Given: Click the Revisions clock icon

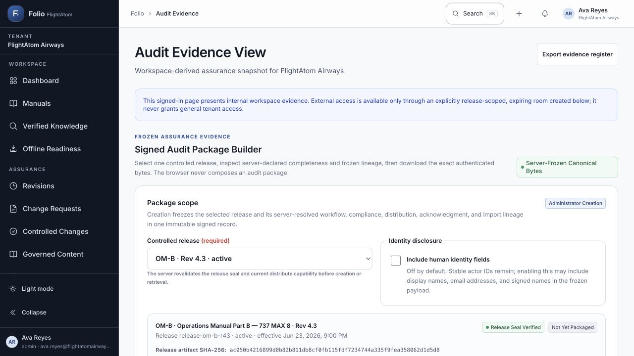Looking at the screenshot, I should tap(13, 186).
